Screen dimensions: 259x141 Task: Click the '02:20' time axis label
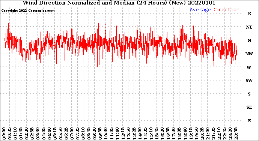(x=27, y=133)
